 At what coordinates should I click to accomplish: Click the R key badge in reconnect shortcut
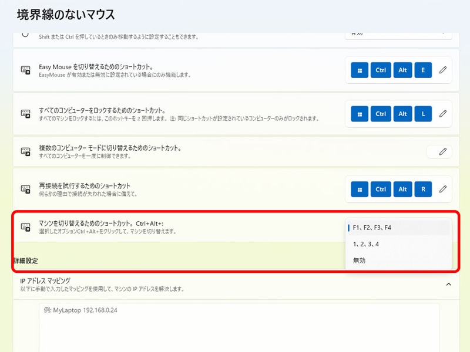423,189
